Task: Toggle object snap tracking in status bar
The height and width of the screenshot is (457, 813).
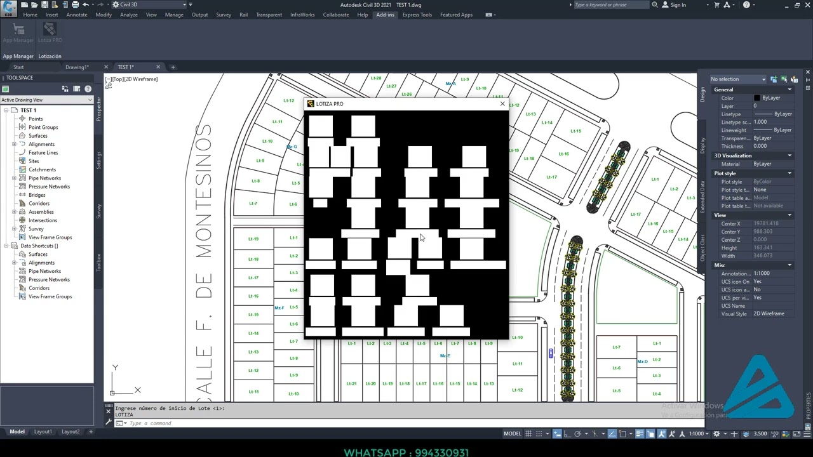Action: click(612, 434)
